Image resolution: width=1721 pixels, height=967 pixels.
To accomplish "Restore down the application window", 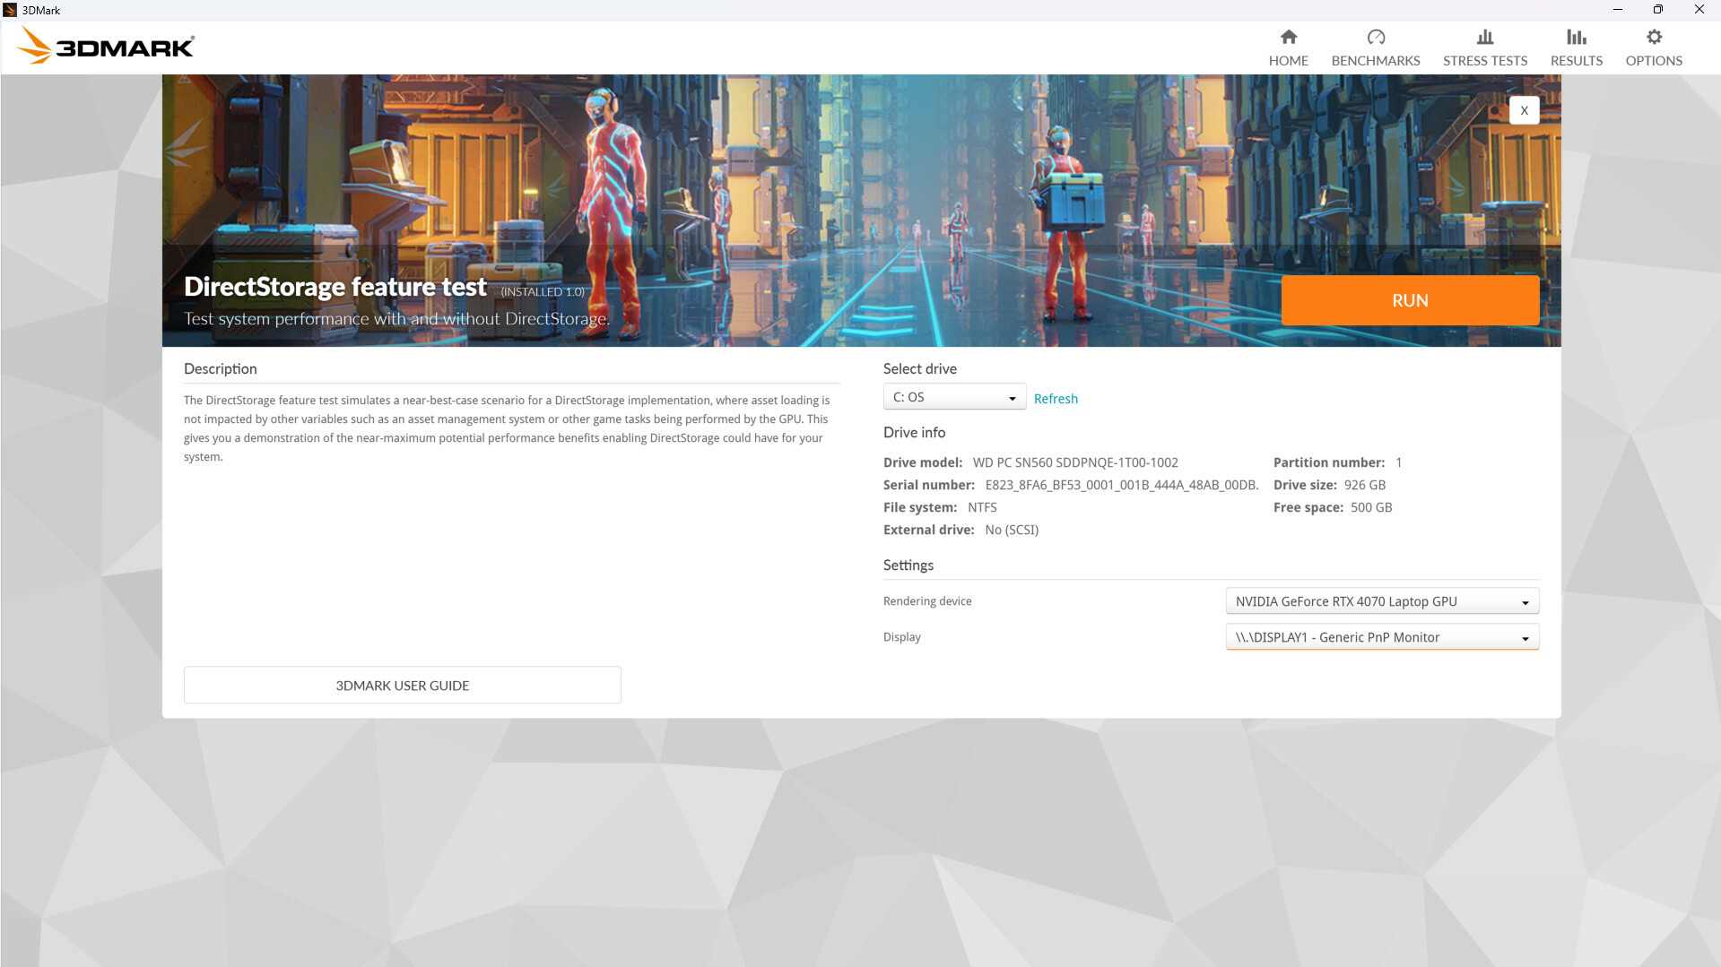I will click(1657, 10).
